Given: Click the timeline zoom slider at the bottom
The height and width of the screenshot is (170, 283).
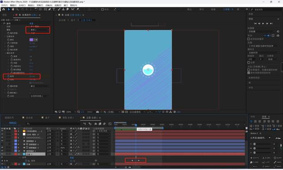Looking at the screenshot, I should pyautogui.click(x=126, y=167).
